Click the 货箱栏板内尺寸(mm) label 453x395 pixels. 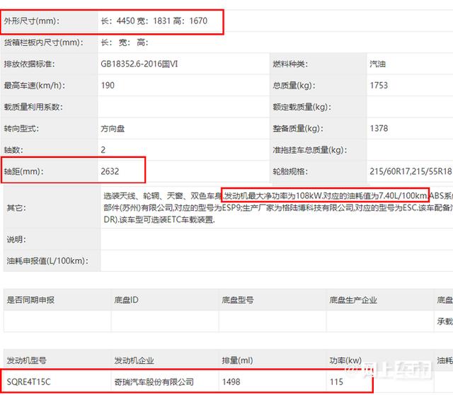tap(44, 42)
